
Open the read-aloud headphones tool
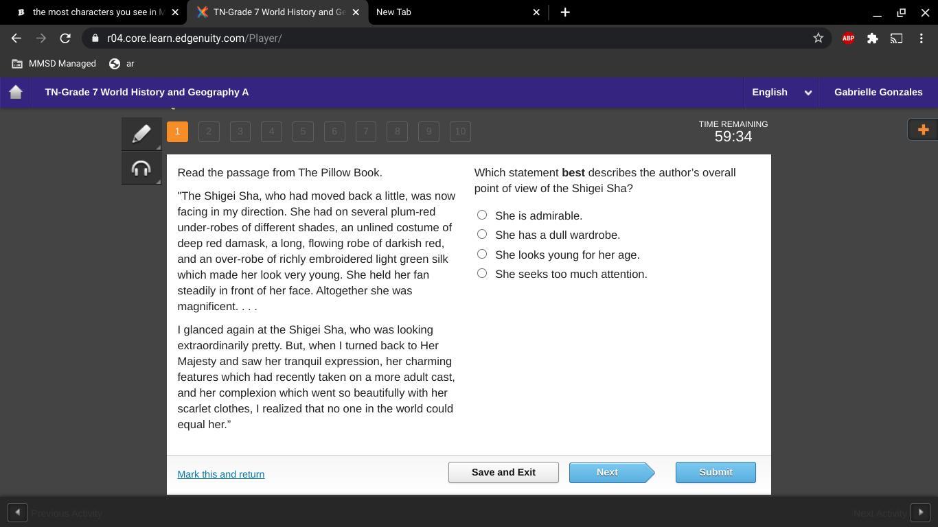(x=141, y=168)
